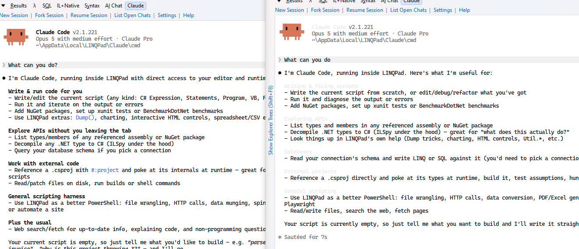The height and width of the screenshot is (249, 579).
Task: Open List Open Chats in left window
Action: click(x=132, y=15)
